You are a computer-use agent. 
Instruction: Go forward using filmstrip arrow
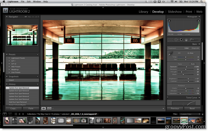coord(23,114)
